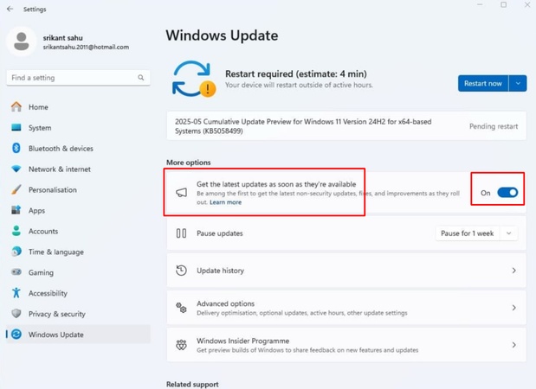
Task: Select Personalisation in sidebar
Action: (78, 189)
